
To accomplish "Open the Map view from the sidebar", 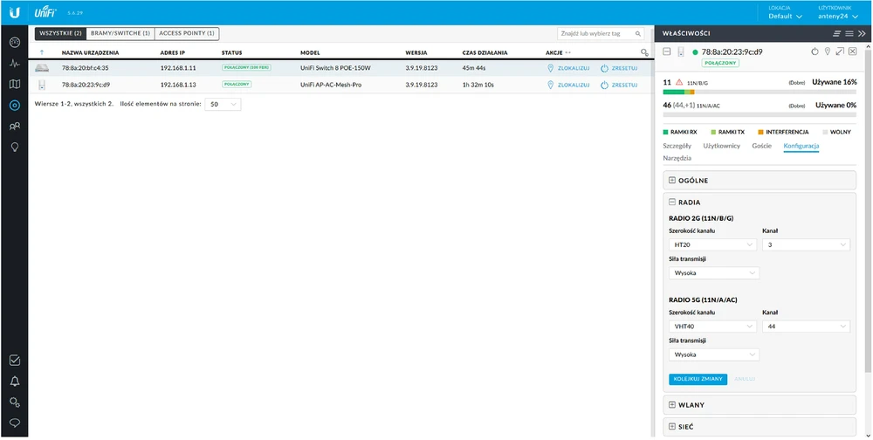I will (x=14, y=85).
